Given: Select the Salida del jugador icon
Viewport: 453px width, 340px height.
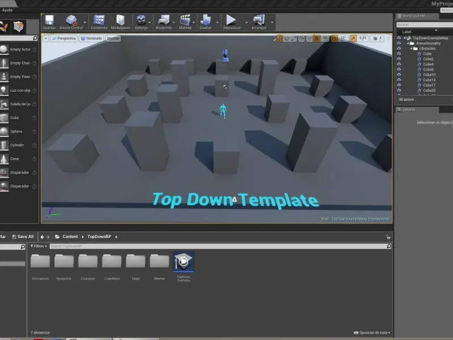Looking at the screenshot, I should 4,104.
